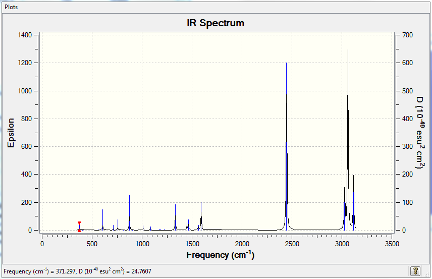Click the Frequency (cm-1) horizontal axis label

[221, 255]
